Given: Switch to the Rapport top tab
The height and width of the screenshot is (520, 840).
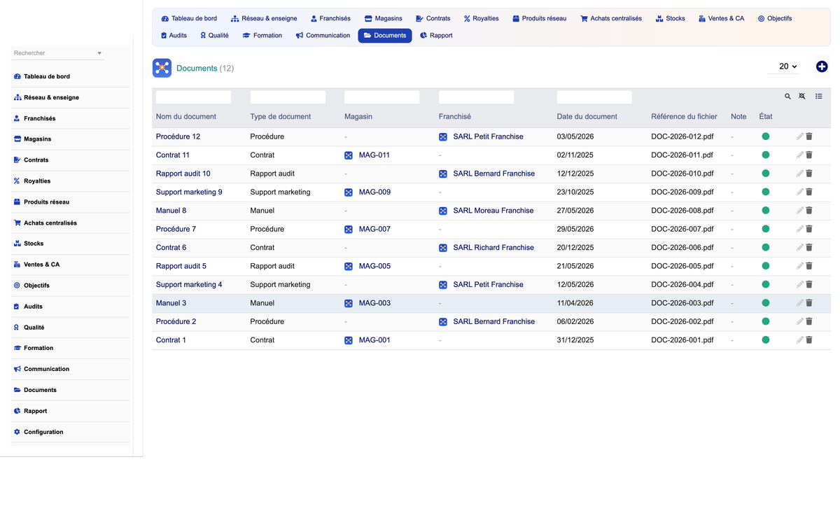Looking at the screenshot, I should 436,35.
